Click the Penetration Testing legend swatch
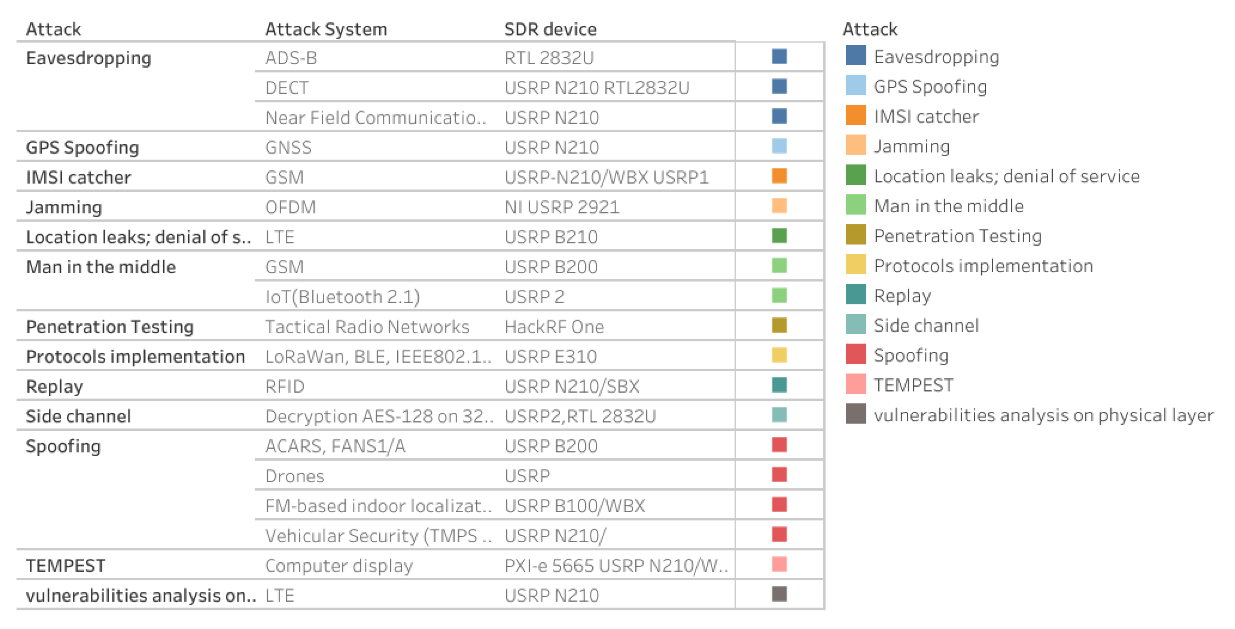 click(x=856, y=235)
